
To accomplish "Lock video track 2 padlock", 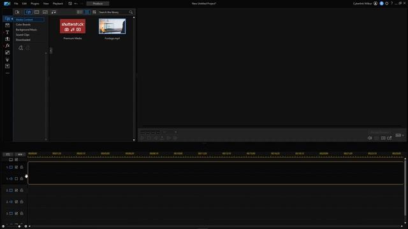I will (x=22, y=190).
